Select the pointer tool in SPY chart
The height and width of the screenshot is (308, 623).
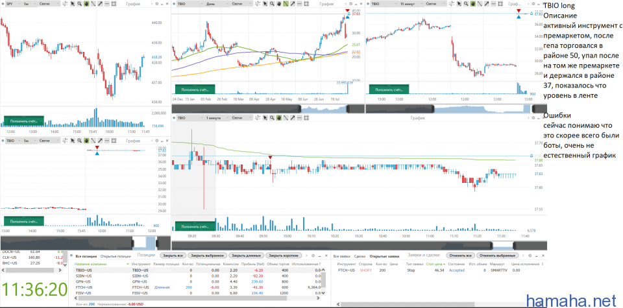[x=72, y=4]
